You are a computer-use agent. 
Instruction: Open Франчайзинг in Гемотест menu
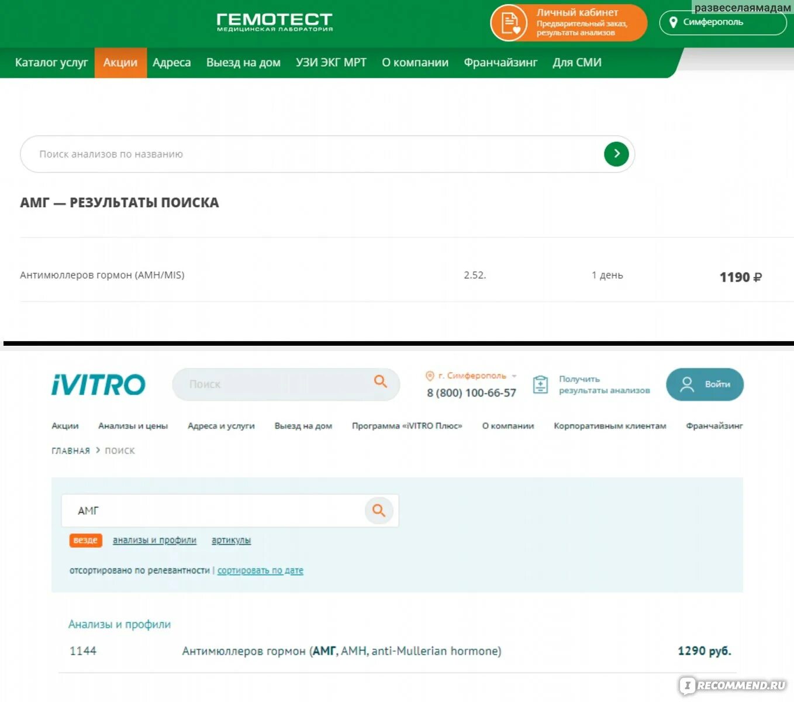pos(500,63)
